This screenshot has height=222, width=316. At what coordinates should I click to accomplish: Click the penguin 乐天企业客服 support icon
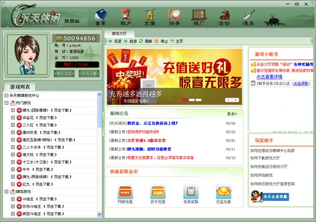(x=256, y=196)
